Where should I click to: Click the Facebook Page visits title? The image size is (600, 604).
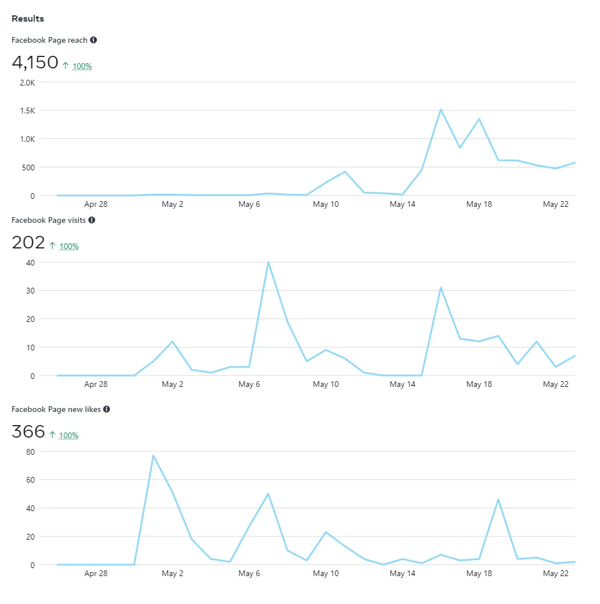point(48,220)
